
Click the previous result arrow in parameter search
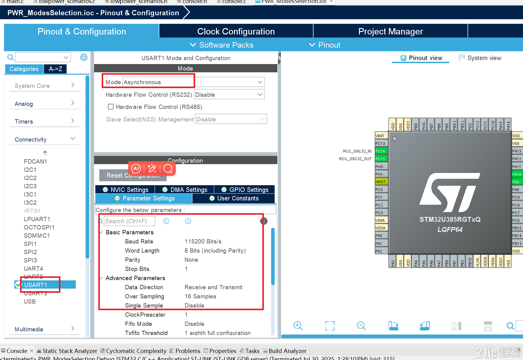pos(166,221)
